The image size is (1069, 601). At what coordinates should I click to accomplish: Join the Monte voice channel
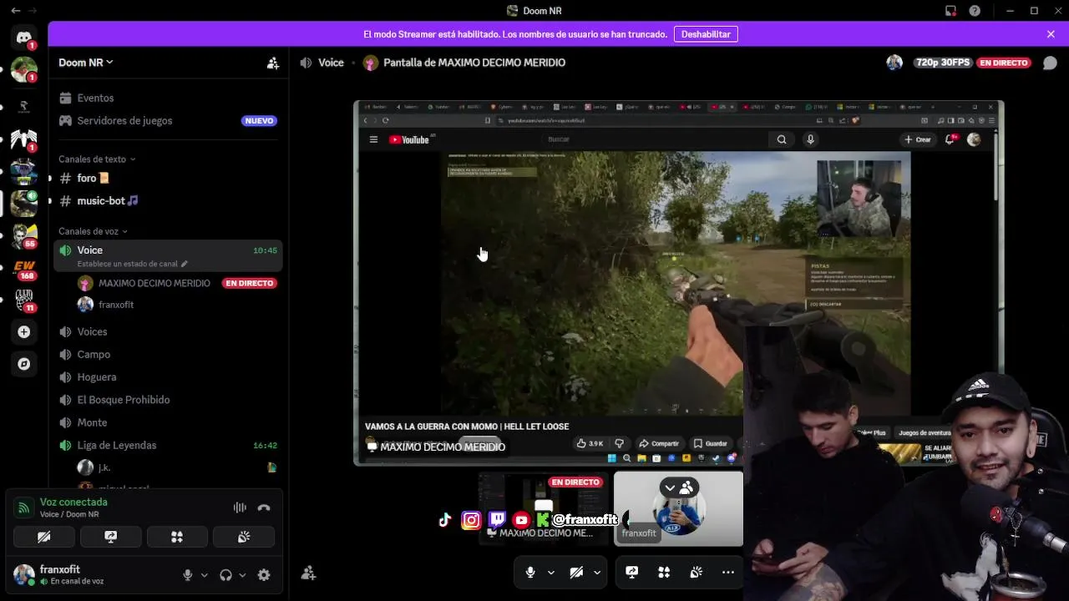pyautogui.click(x=168, y=422)
